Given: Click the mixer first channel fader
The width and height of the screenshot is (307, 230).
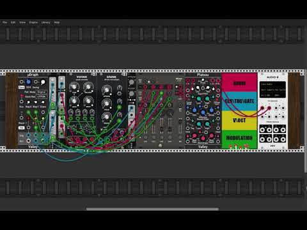Looking at the screenshot, I should 145,126.
